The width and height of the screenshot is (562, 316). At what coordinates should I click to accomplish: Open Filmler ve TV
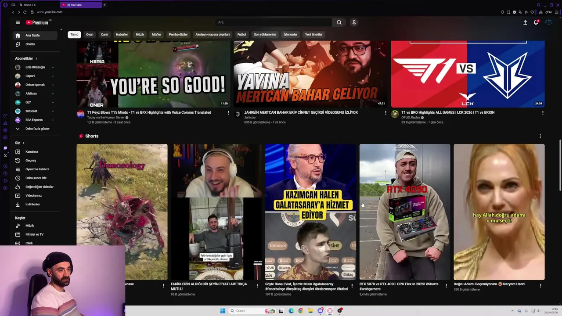coord(36,234)
